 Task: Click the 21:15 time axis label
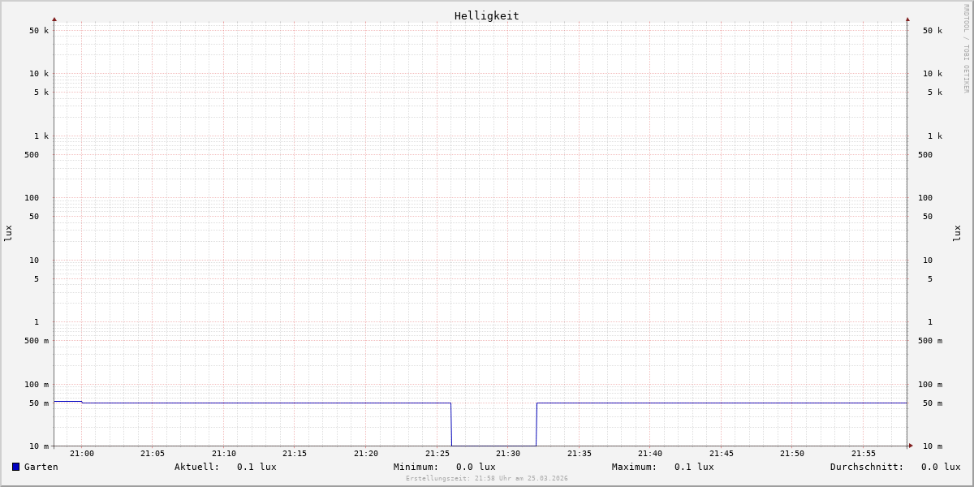point(295,454)
